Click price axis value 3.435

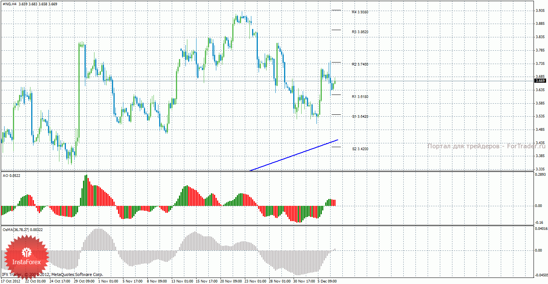[x=540, y=143]
